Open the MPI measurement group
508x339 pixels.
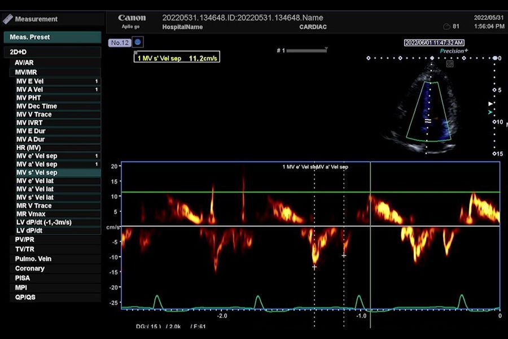point(55,288)
